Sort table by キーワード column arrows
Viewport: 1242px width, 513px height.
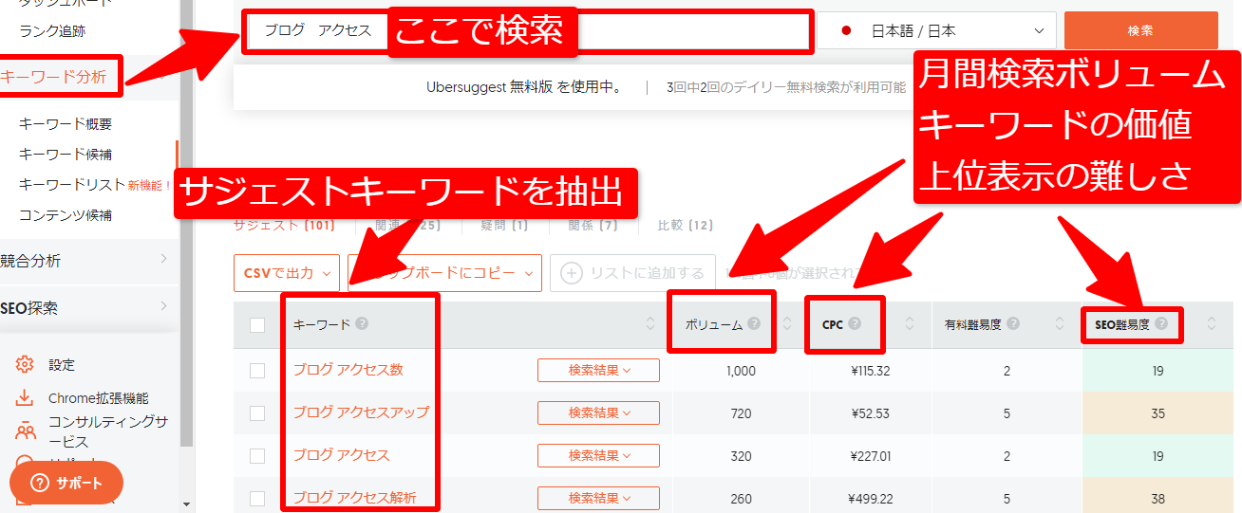pyautogui.click(x=650, y=324)
